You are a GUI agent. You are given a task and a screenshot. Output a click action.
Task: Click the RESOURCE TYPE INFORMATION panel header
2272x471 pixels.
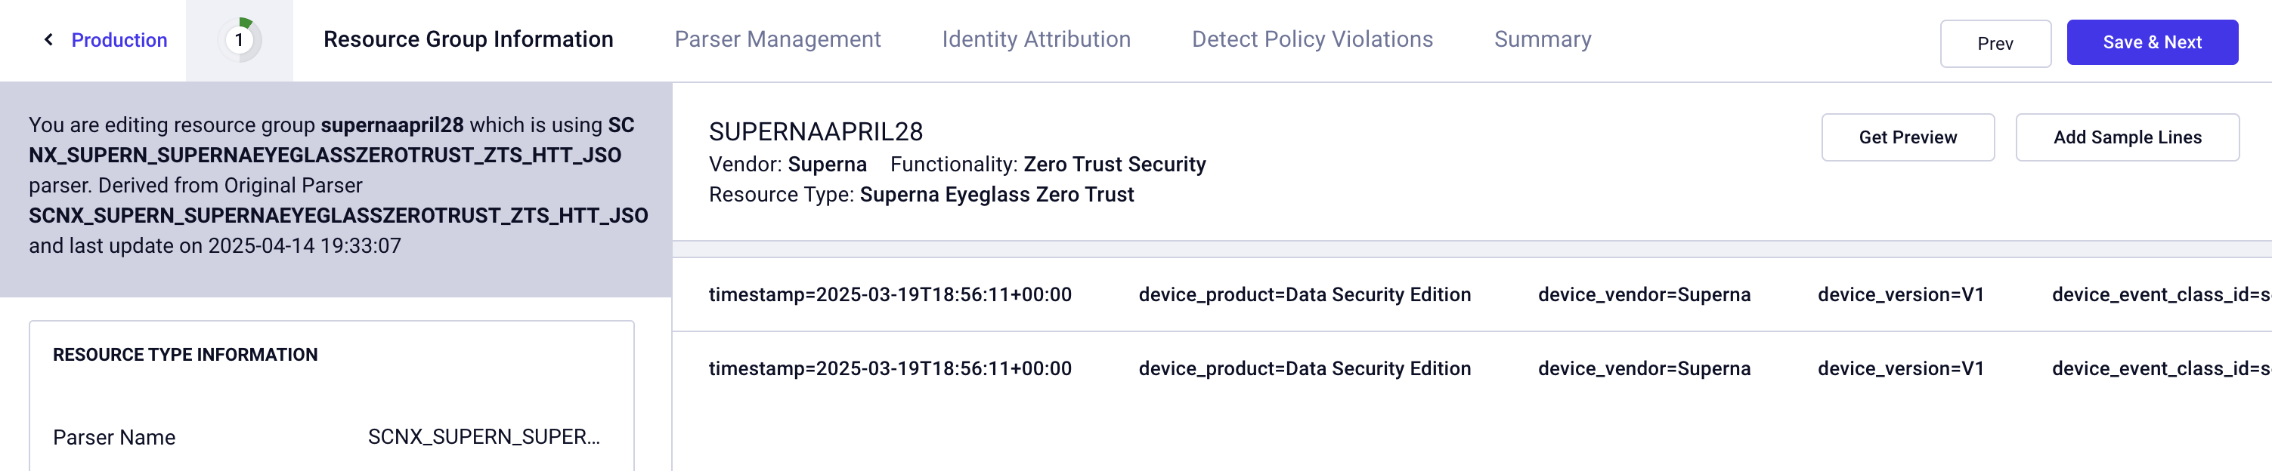185,355
